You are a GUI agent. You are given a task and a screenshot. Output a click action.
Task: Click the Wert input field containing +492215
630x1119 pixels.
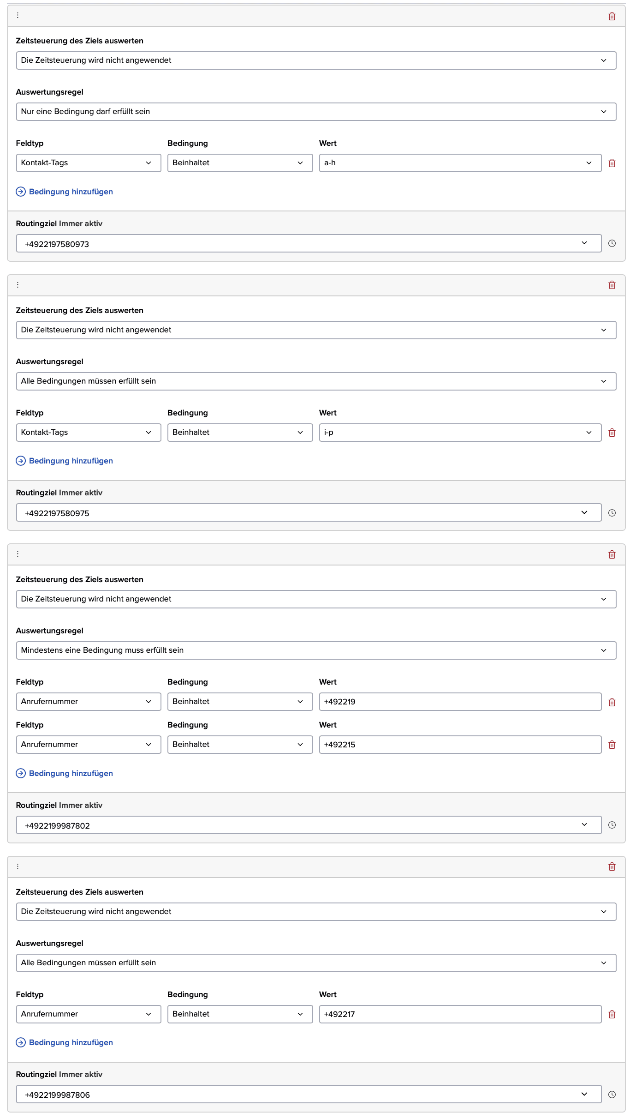point(460,745)
